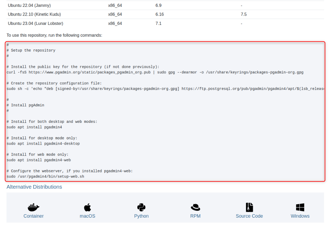Viewport: 332px width, 227px height.
Task: Click the setup-web.sh command line
Action: coord(45,177)
